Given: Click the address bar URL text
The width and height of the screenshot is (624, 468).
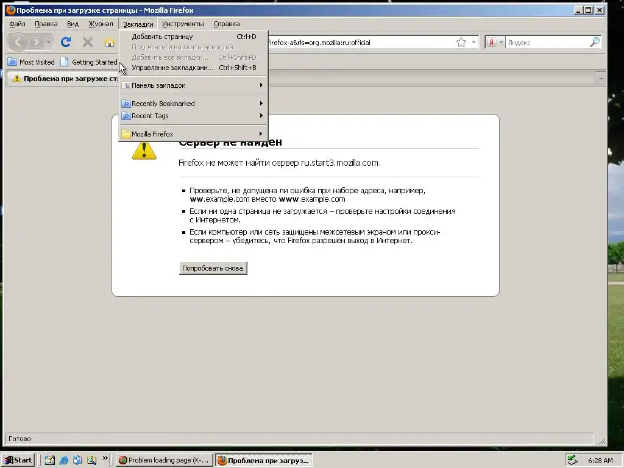Looking at the screenshot, I should point(319,43).
